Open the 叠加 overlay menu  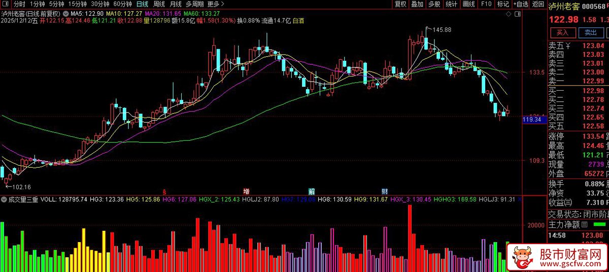pyautogui.click(x=417, y=4)
